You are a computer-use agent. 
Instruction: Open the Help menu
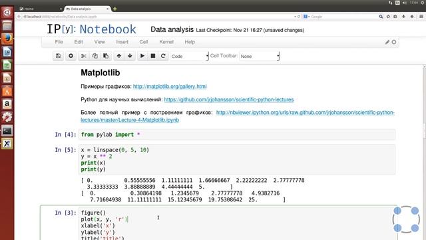190,42
